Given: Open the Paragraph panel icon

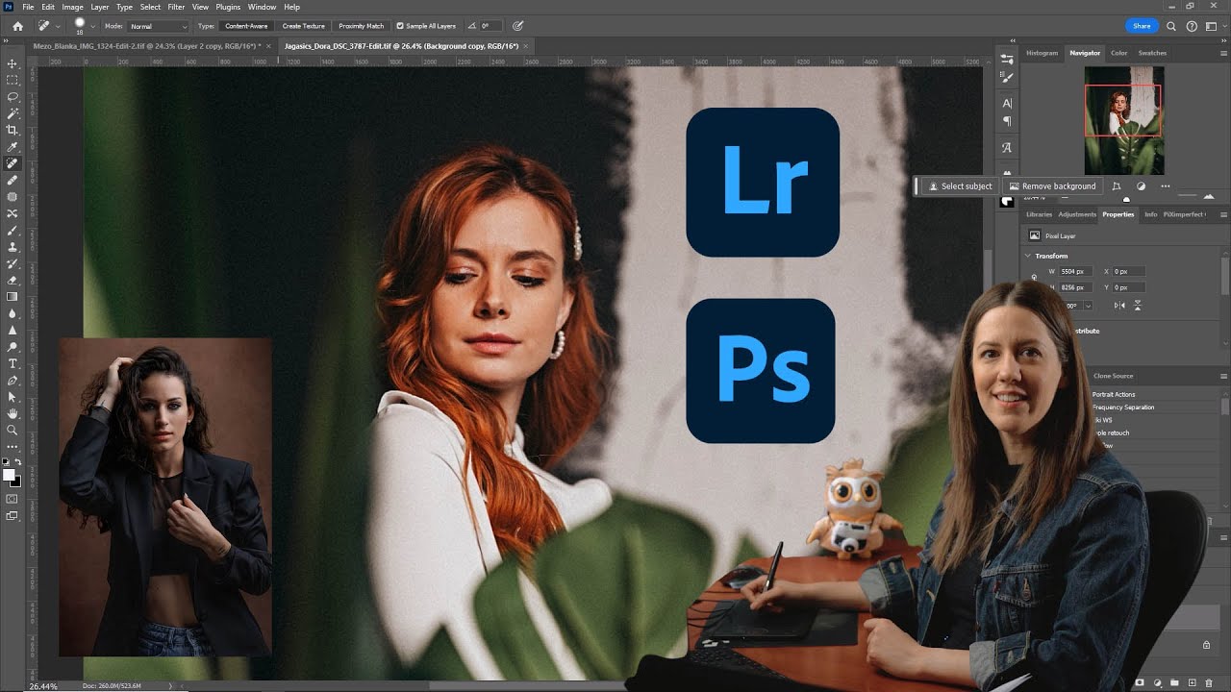Looking at the screenshot, I should (x=1007, y=121).
